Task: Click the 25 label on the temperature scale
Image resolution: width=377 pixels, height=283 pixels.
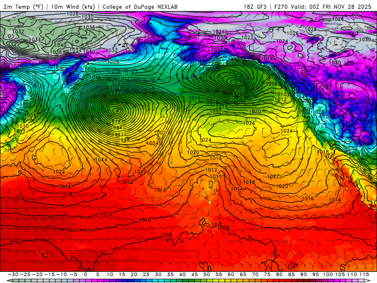Action: (x=146, y=275)
